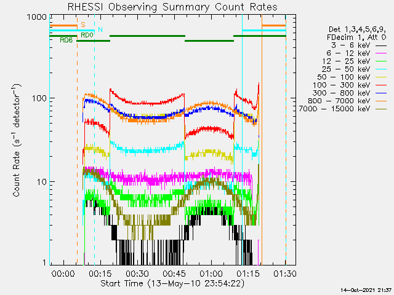The height and width of the screenshot is (295, 394).
Task: Click the green 'RD6' flag label
Action: 66,40
